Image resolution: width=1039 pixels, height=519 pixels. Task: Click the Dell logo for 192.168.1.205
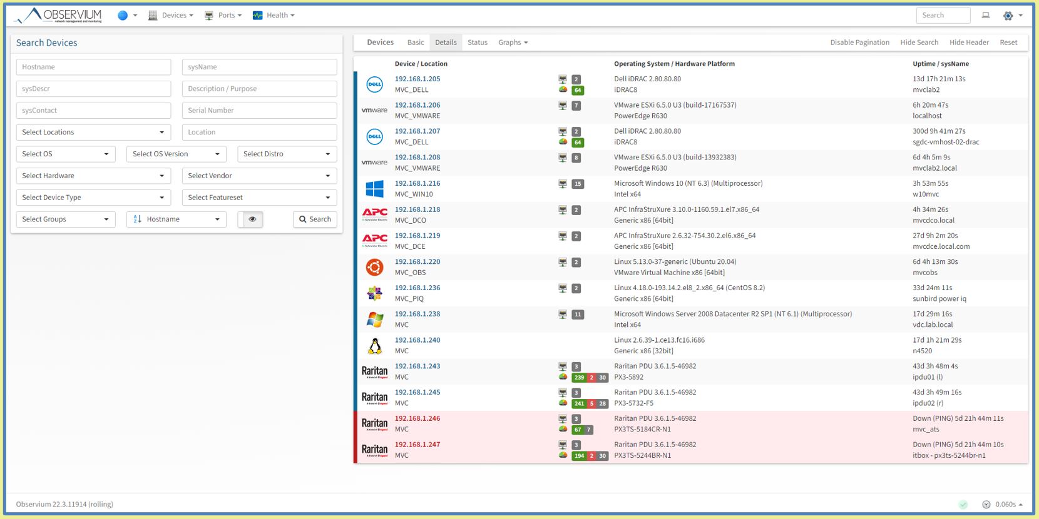[x=374, y=84]
